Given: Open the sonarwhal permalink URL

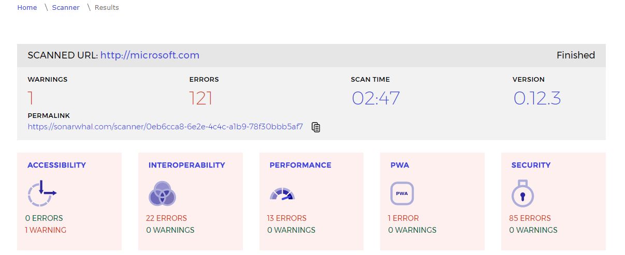Looking at the screenshot, I should point(165,127).
